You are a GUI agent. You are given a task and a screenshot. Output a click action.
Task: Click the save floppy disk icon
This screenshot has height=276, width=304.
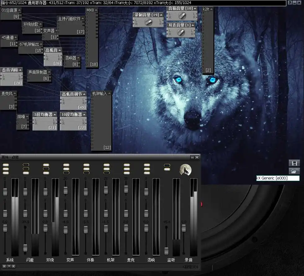pos(294,163)
